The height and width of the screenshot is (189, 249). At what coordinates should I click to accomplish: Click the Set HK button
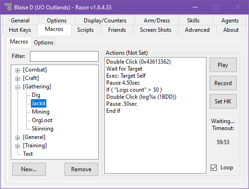223,102
